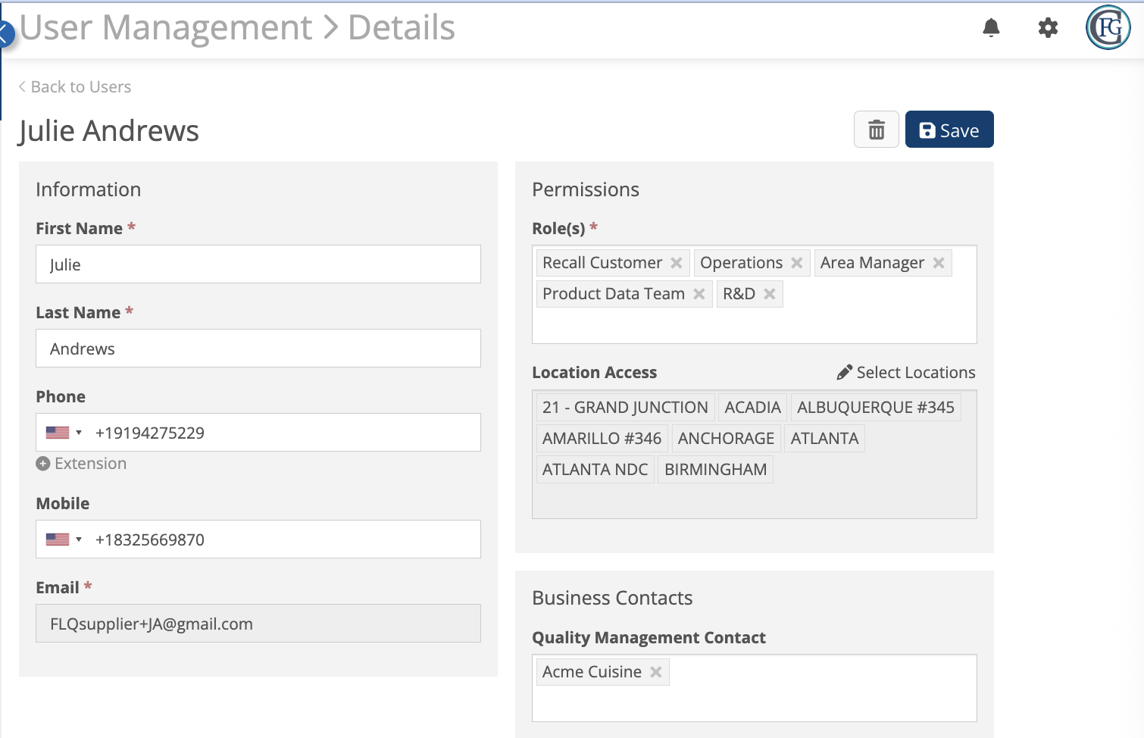This screenshot has height=738, width=1144.
Task: Remove the Product Data Team role
Action: [699, 294]
